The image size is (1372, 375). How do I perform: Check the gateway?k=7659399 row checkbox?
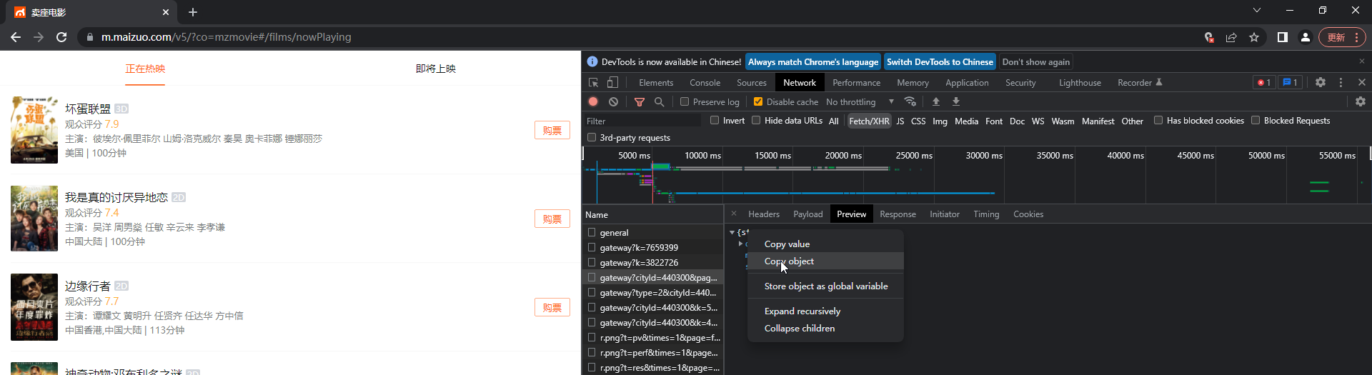[x=592, y=247]
